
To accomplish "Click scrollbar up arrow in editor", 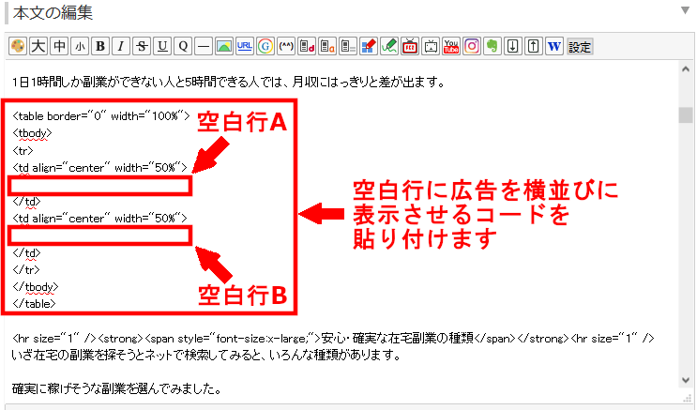I will pyautogui.click(x=686, y=69).
